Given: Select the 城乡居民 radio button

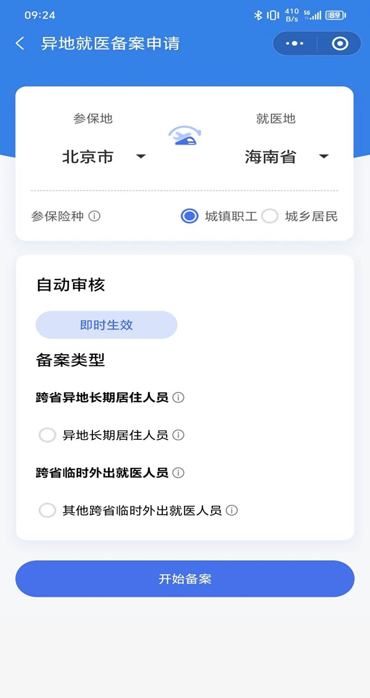Looking at the screenshot, I should click(x=270, y=216).
